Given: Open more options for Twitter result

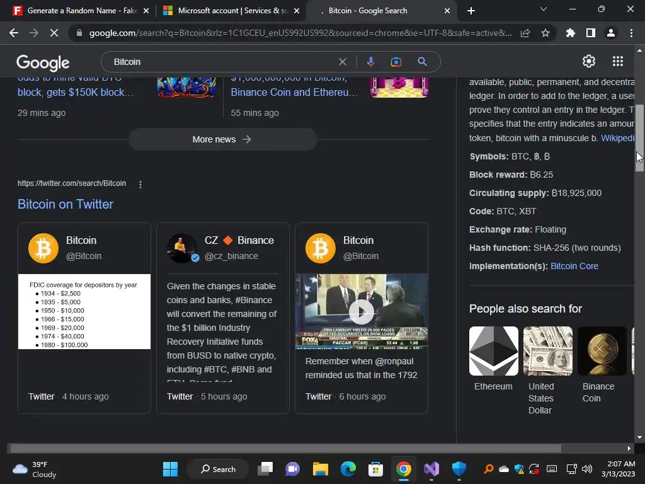Looking at the screenshot, I should [x=140, y=185].
